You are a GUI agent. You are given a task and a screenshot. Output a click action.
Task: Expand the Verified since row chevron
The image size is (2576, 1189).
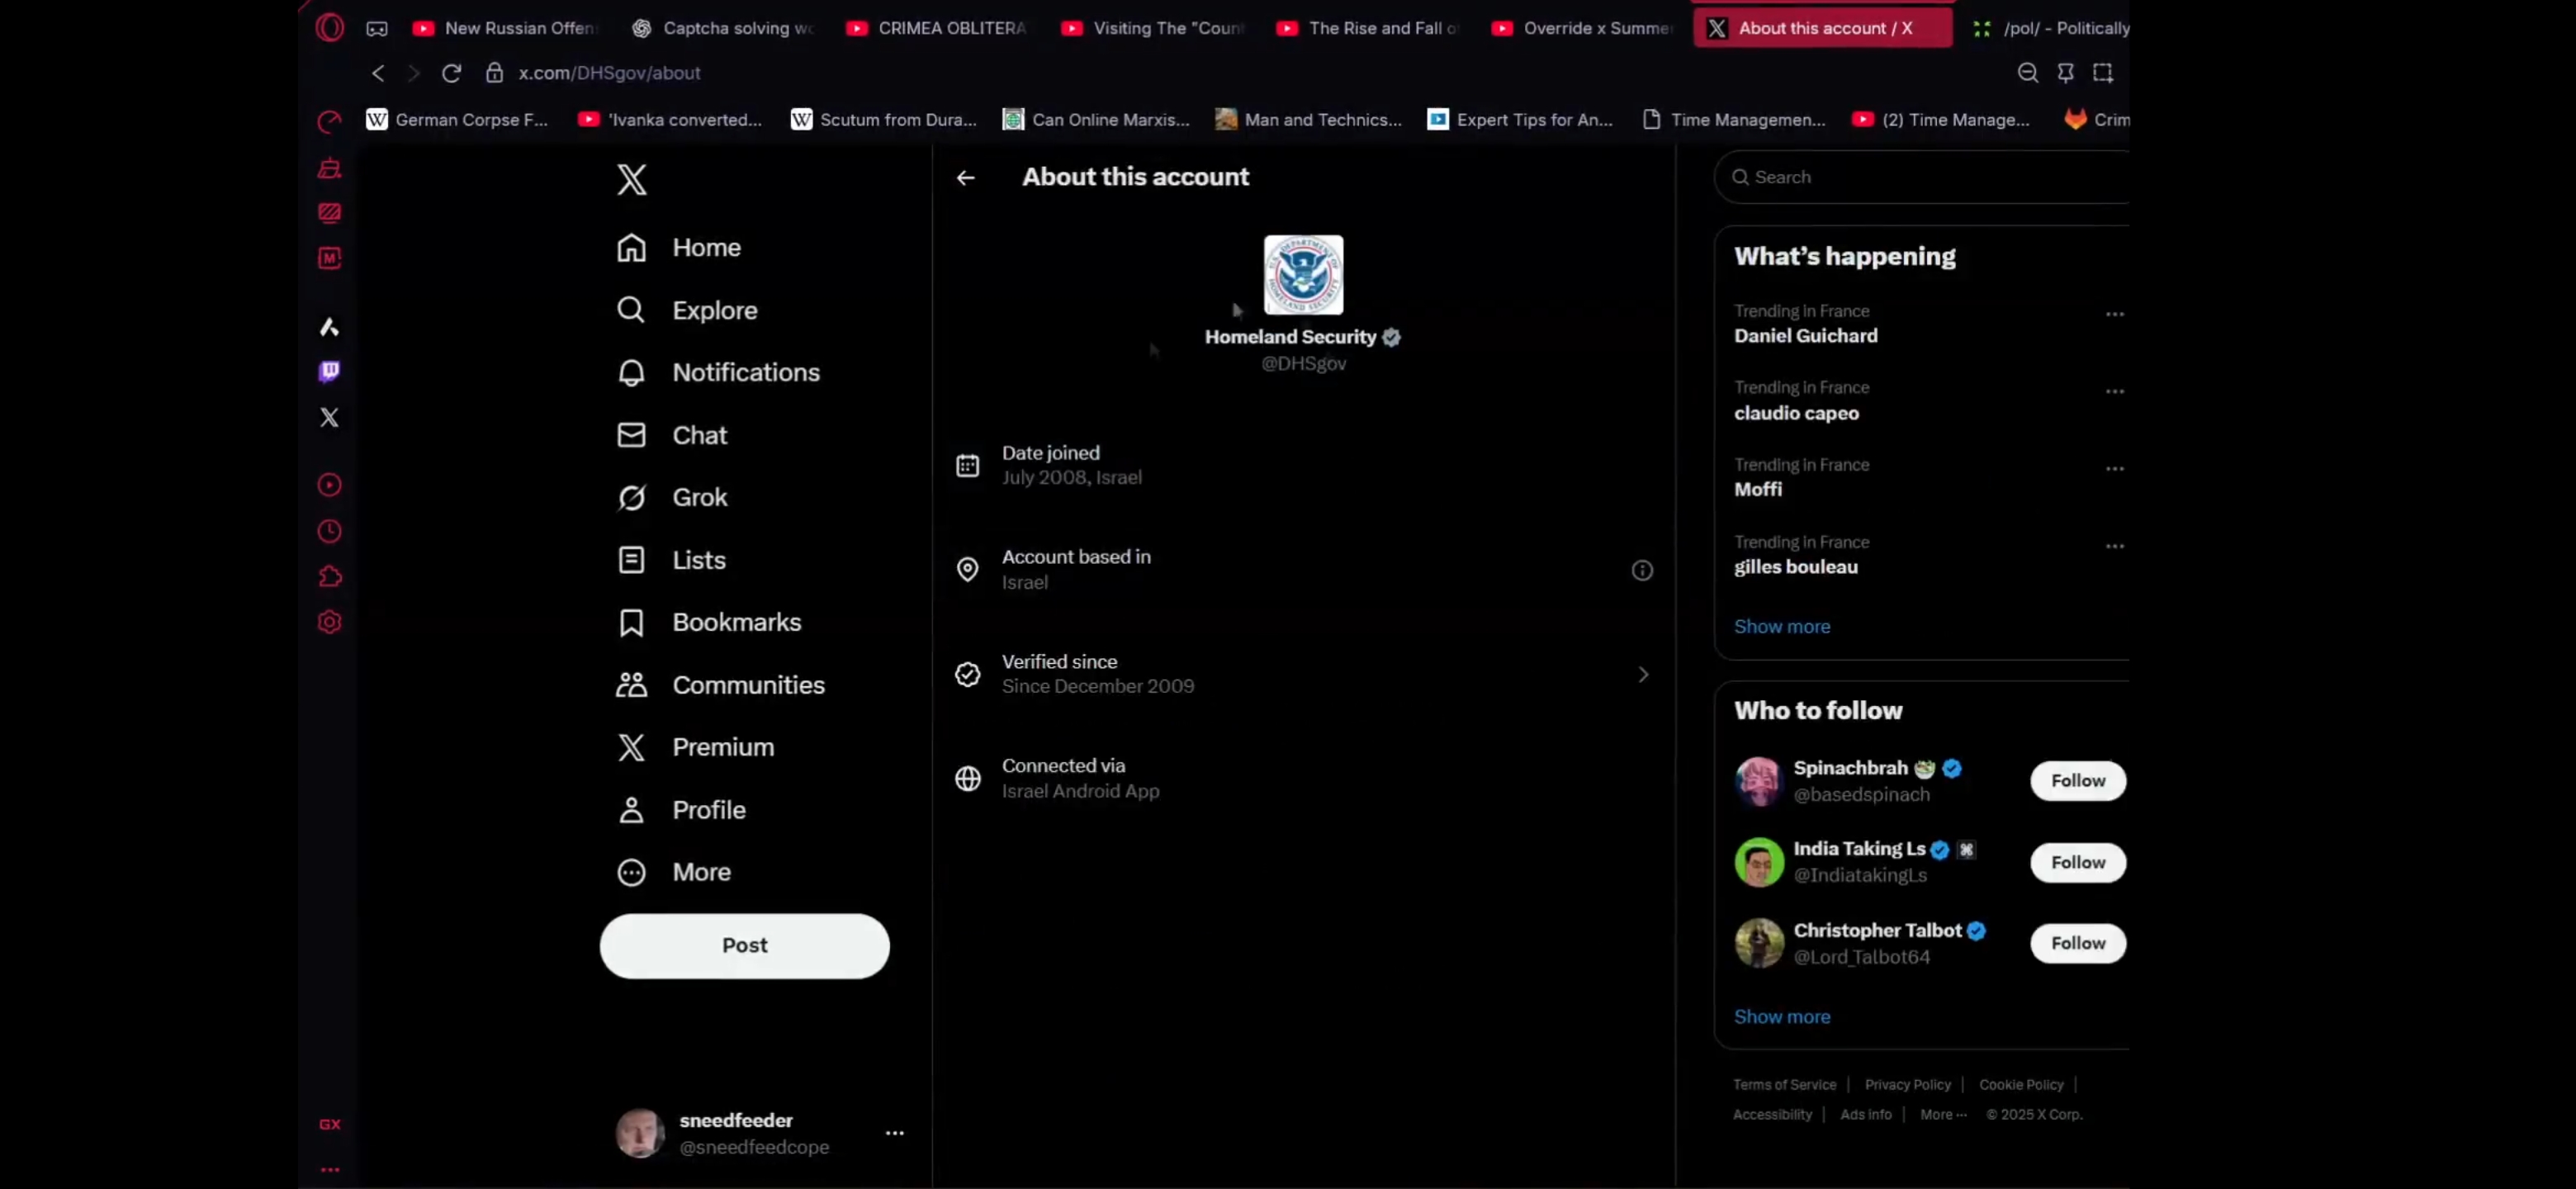point(1642,675)
